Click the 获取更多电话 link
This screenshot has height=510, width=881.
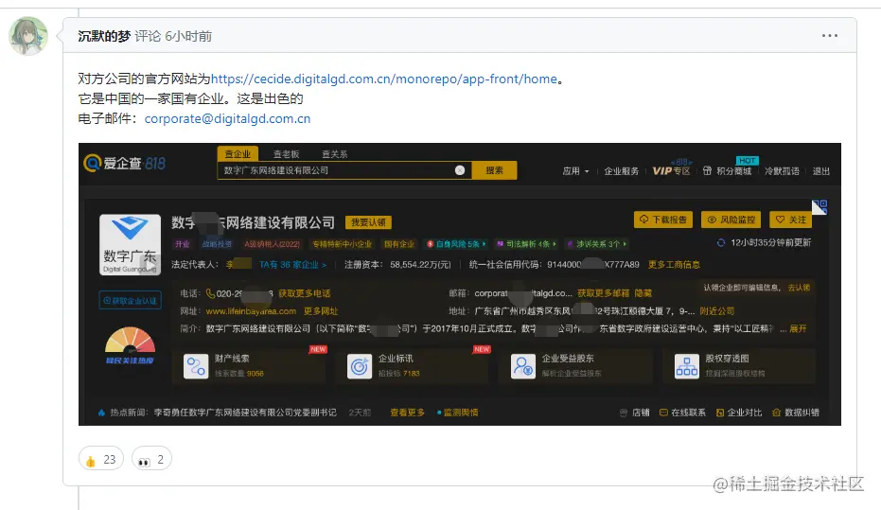click(x=304, y=293)
